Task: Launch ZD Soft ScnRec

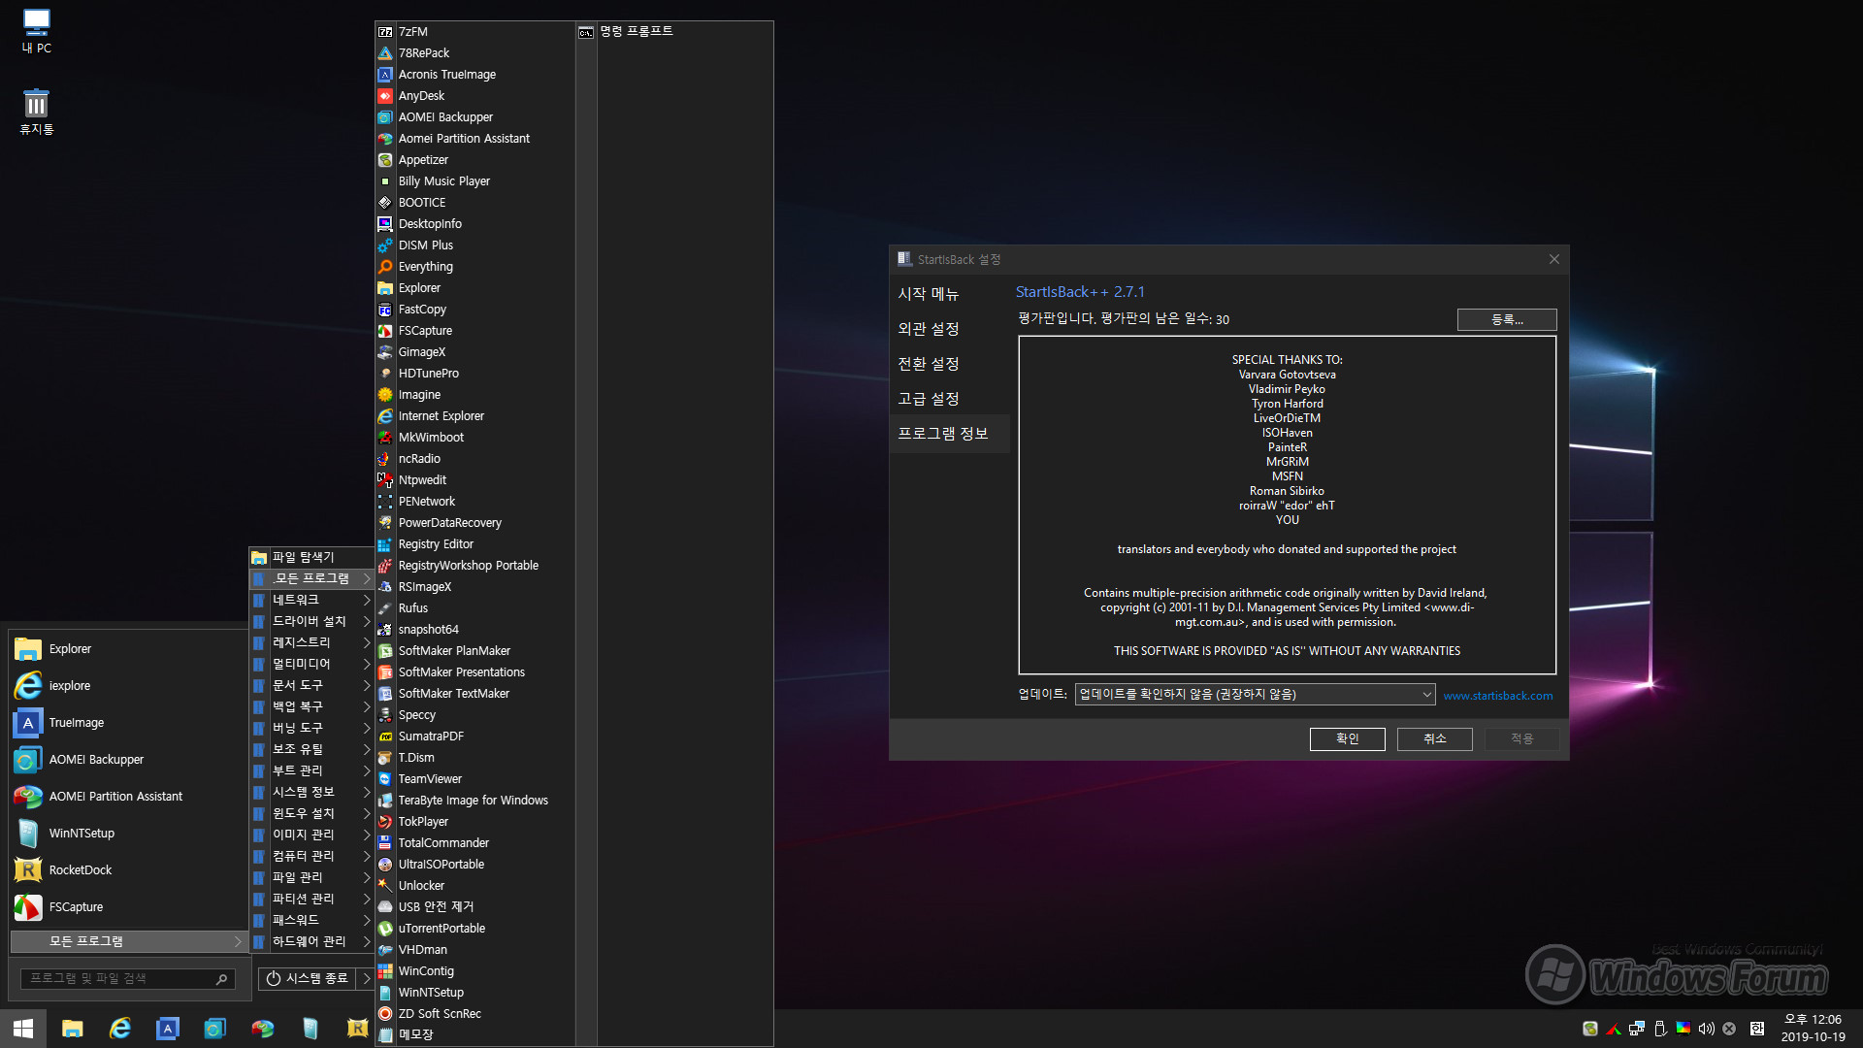Action: (x=475, y=1013)
